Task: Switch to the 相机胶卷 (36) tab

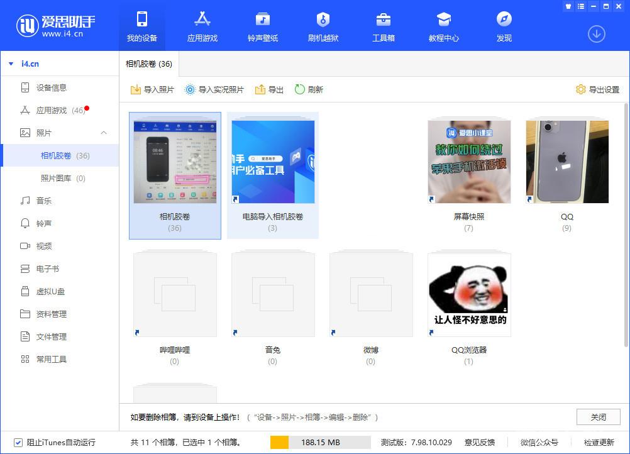Action: (x=149, y=64)
